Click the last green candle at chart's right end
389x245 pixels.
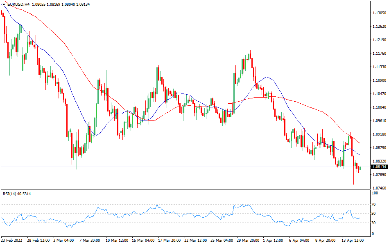click(360, 168)
